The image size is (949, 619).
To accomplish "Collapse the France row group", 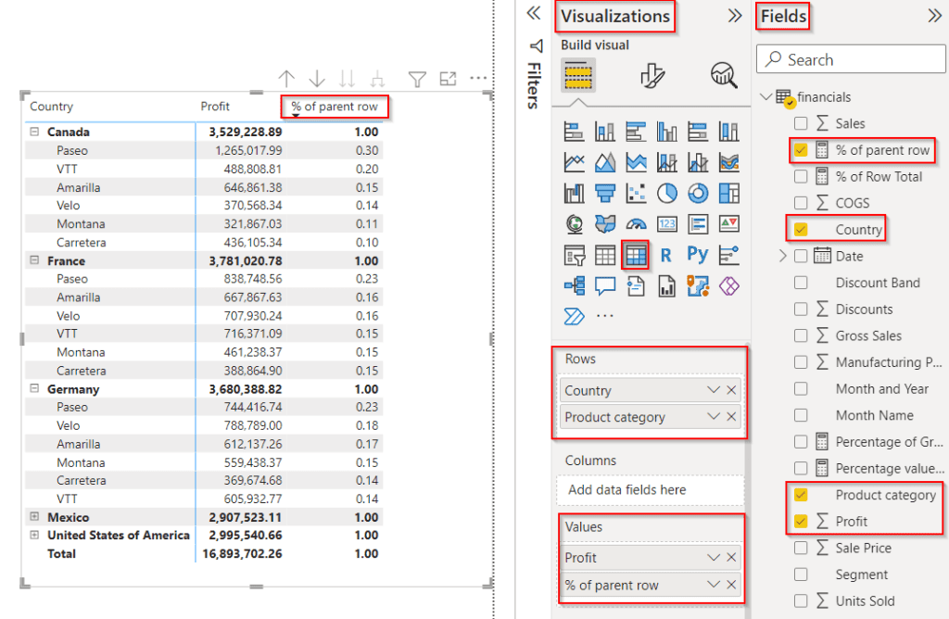I will pyautogui.click(x=34, y=260).
